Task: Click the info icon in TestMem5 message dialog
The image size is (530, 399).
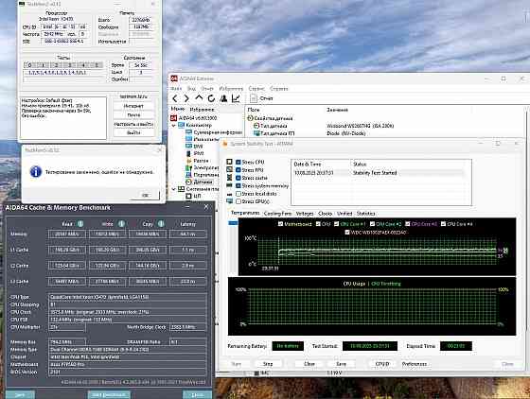Action: coord(36,172)
